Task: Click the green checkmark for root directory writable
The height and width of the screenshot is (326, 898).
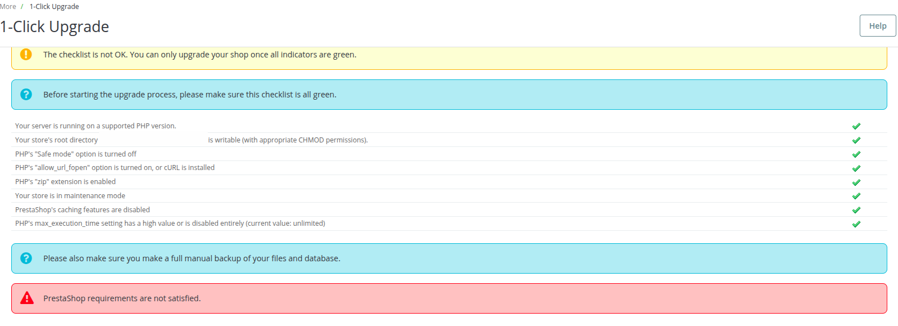Action: coord(856,140)
